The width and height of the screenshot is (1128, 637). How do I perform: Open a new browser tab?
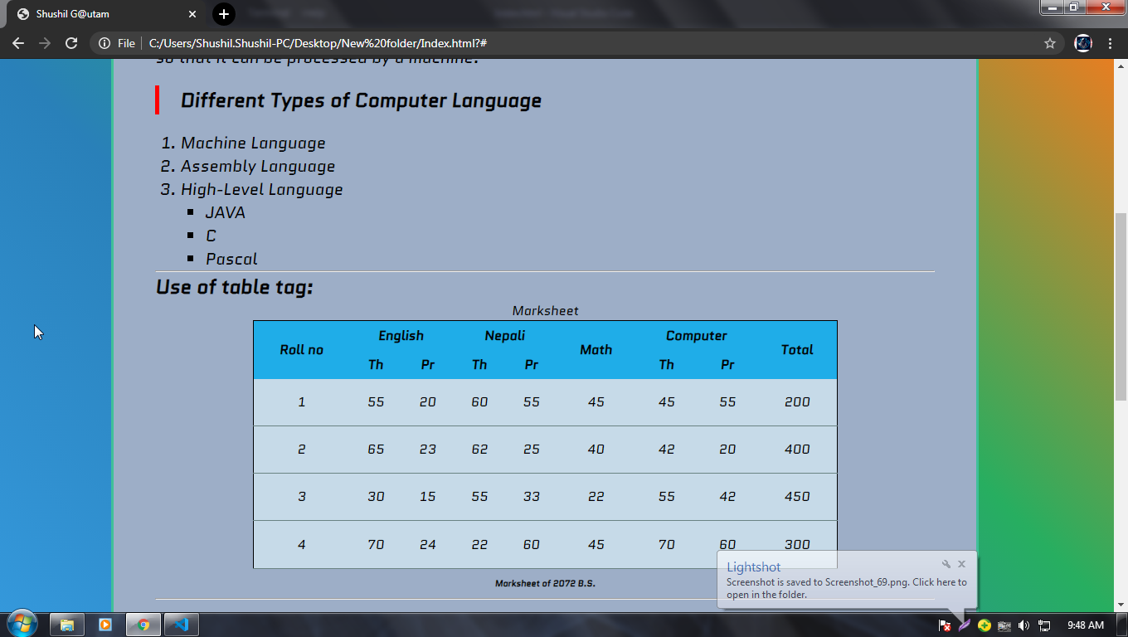tap(223, 14)
